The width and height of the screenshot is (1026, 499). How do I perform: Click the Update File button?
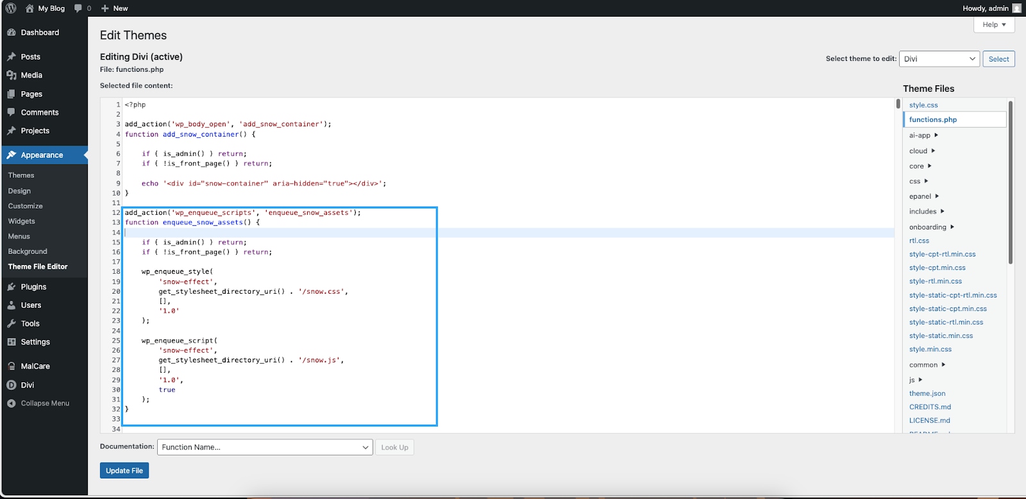[124, 471]
